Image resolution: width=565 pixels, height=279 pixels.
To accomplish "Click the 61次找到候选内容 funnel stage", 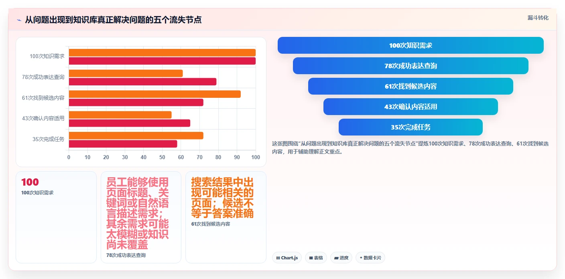I will (x=411, y=86).
